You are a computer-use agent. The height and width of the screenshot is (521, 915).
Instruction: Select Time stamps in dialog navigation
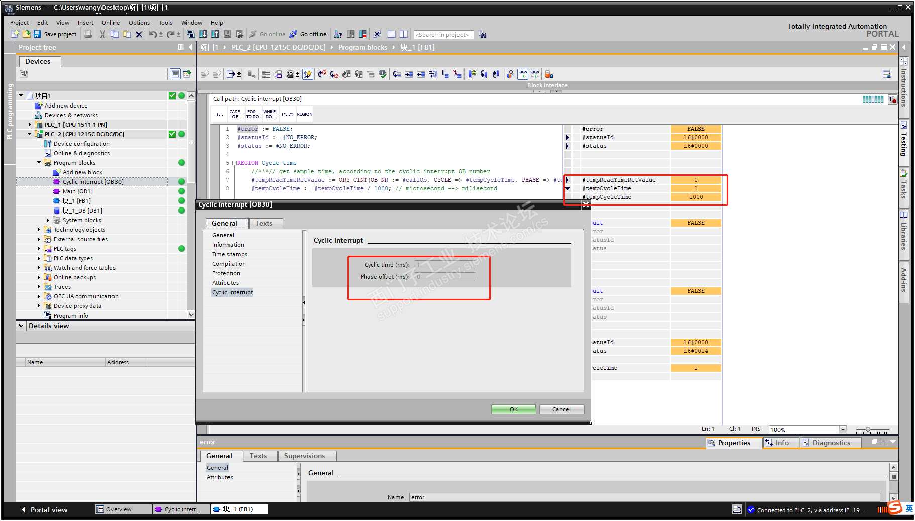tap(230, 254)
